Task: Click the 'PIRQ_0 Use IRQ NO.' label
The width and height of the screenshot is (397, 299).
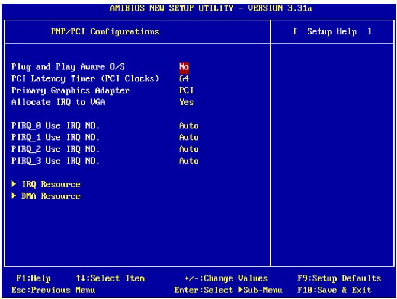Action: pos(56,126)
